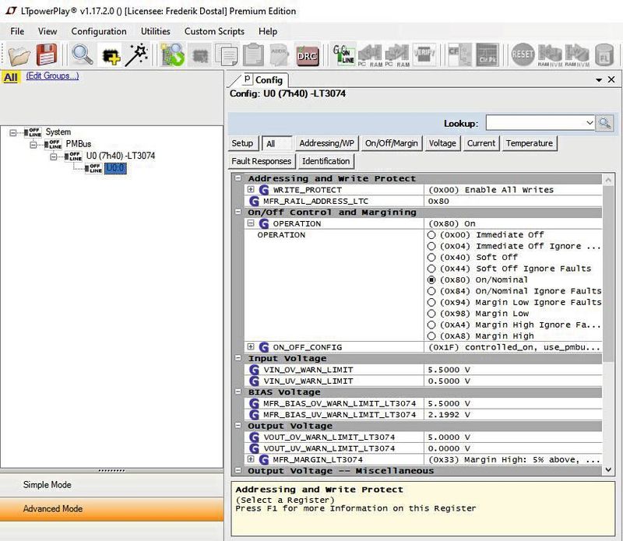623x541 pixels.
Task: Collapse the Input Voltage section
Action: [239, 358]
